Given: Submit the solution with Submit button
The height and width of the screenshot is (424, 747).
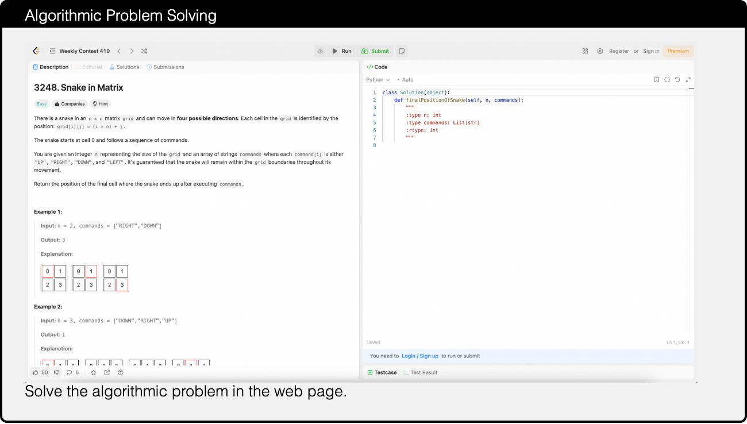Looking at the screenshot, I should [375, 51].
